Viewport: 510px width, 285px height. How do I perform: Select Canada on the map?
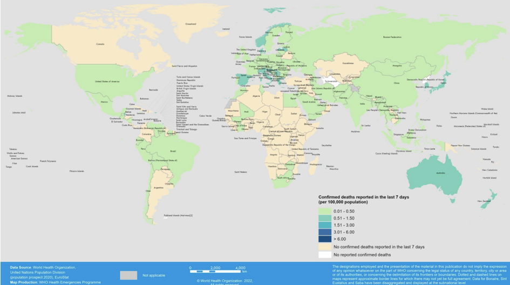pyautogui.click(x=100, y=44)
